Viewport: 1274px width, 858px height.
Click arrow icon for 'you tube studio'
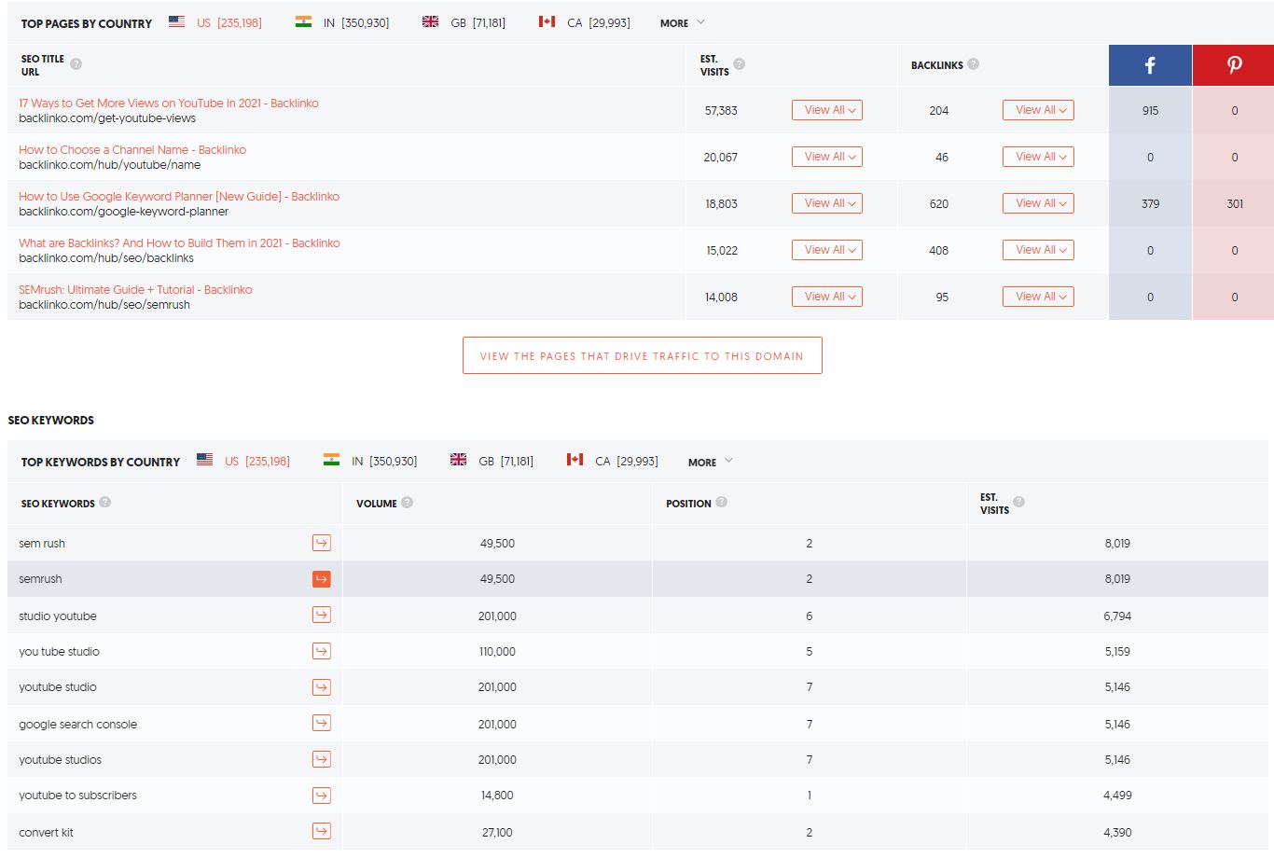(322, 651)
